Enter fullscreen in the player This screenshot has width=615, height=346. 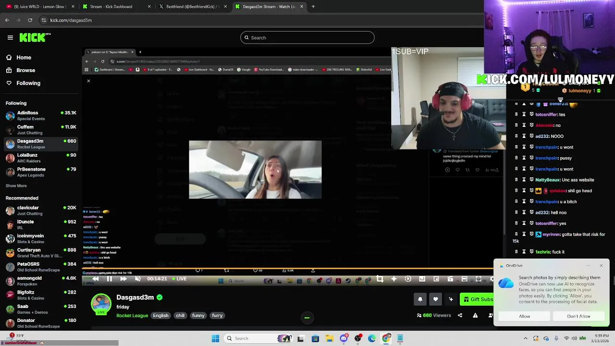click(x=479, y=279)
